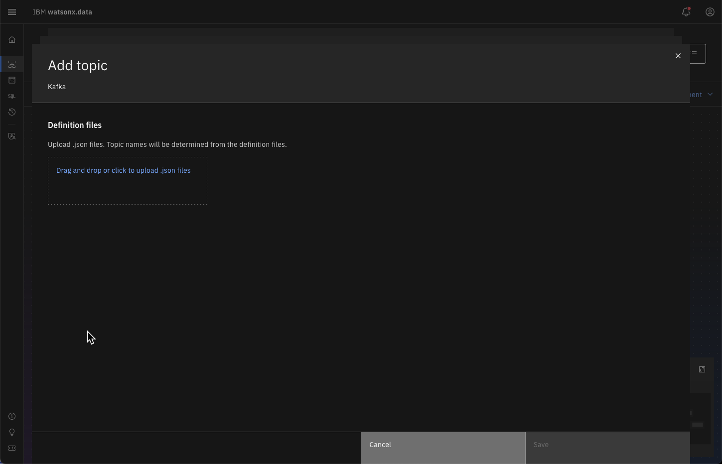The image size is (722, 464).
Task: Open Infrastructure manager in the sidebar
Action: click(x=12, y=64)
